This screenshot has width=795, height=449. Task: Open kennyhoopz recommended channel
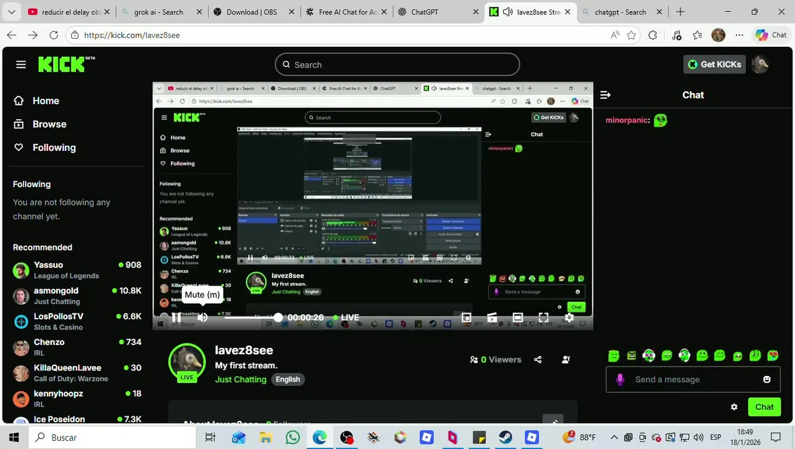(x=77, y=398)
